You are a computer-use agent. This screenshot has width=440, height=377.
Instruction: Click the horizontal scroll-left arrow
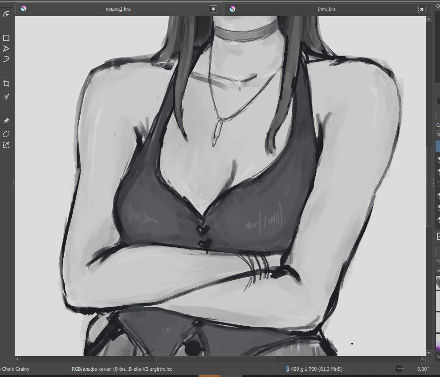coord(17,359)
